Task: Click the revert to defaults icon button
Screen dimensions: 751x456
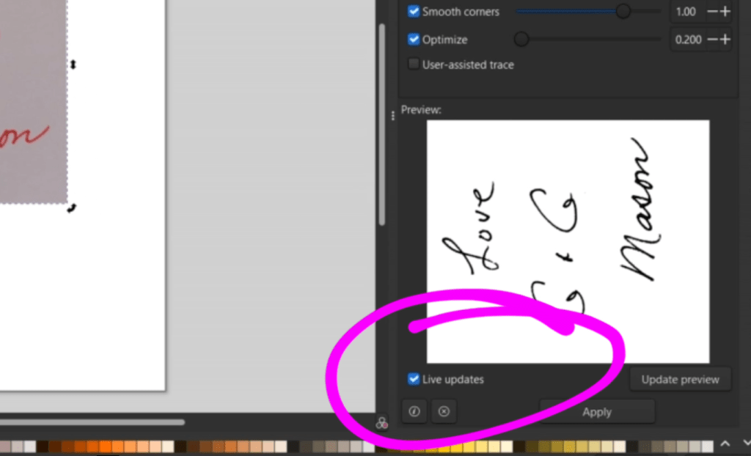Action: 414,412
